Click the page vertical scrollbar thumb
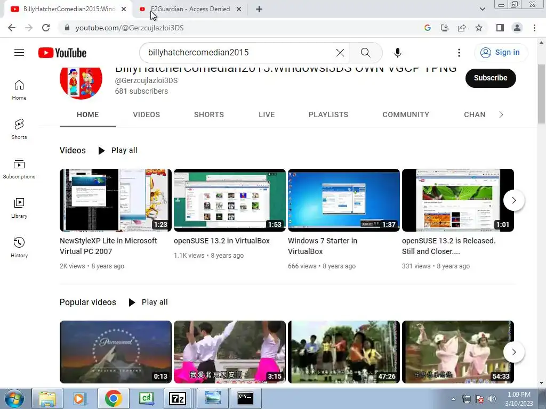 [541, 94]
